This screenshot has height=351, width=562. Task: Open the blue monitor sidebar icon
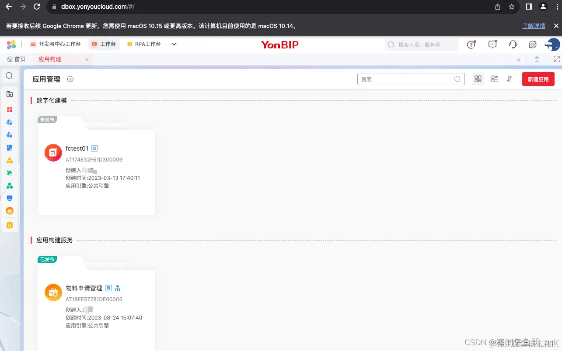click(10, 198)
